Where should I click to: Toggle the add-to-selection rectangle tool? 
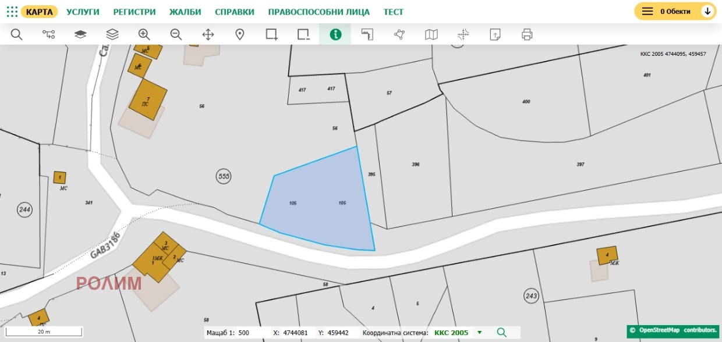[271, 34]
